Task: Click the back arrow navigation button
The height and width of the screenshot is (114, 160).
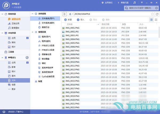Action: pos(65,14)
